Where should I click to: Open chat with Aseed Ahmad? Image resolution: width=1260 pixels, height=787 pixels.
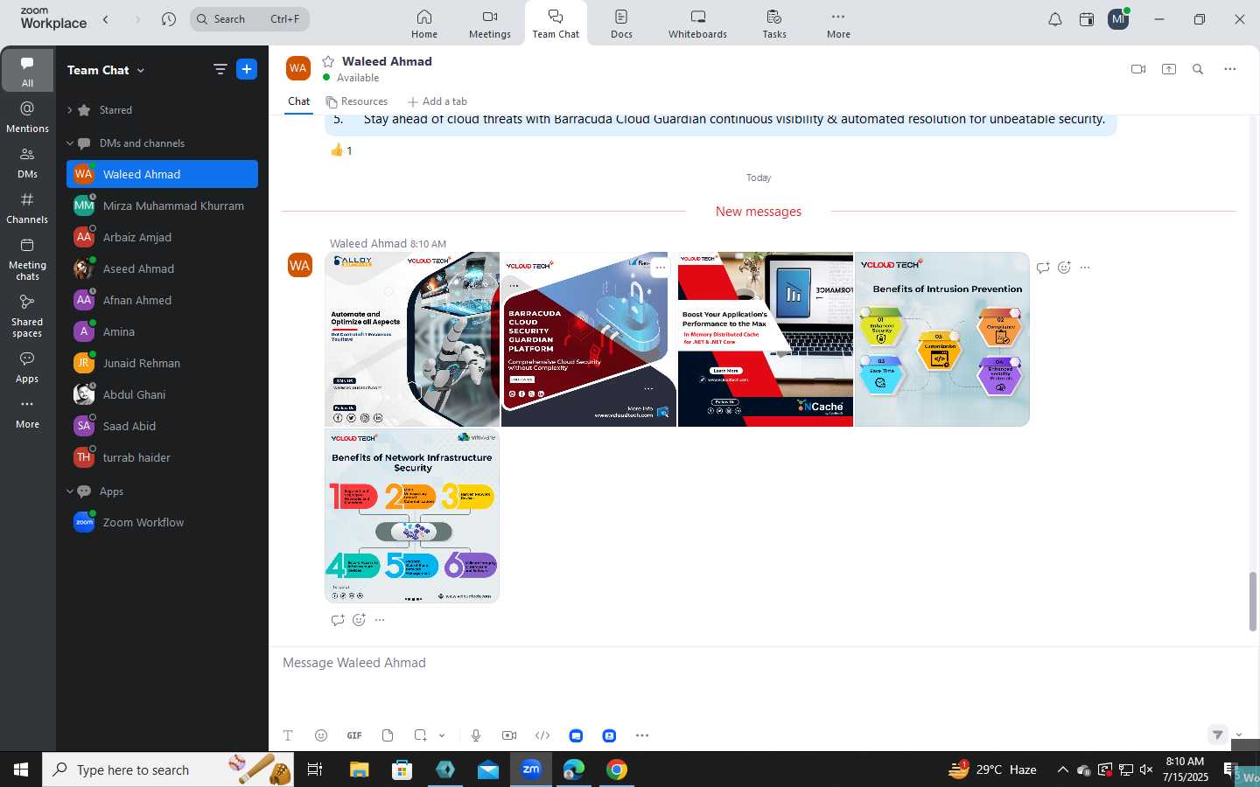(162, 268)
